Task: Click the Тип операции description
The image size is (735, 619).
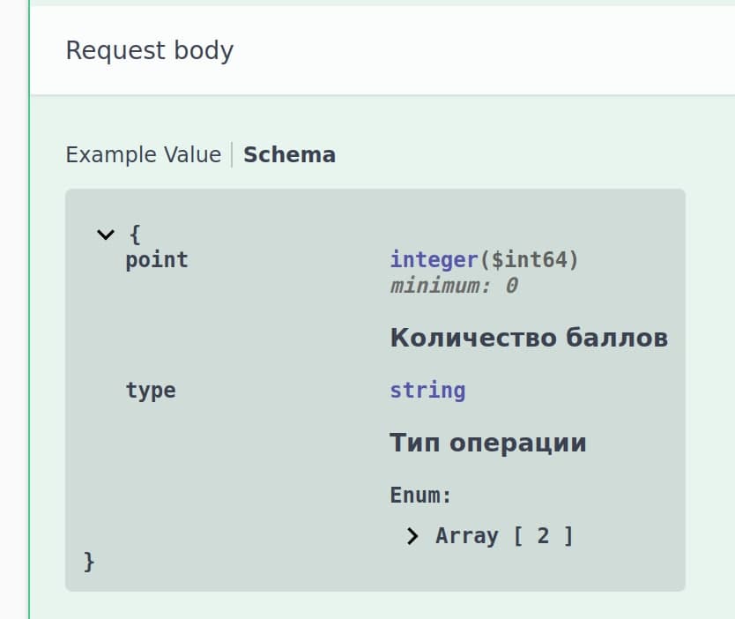Action: (x=489, y=442)
